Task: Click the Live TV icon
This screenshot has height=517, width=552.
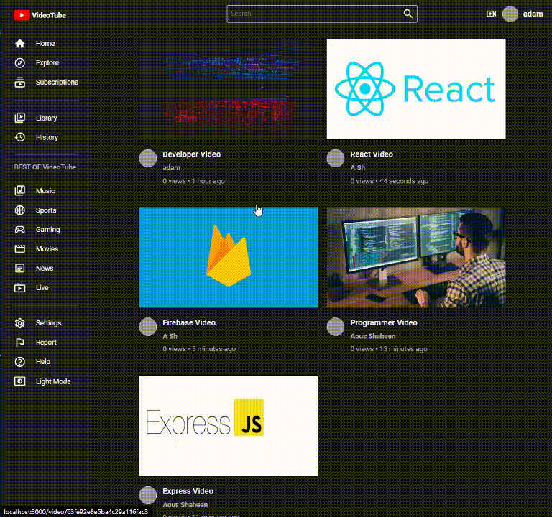Action: click(x=19, y=288)
